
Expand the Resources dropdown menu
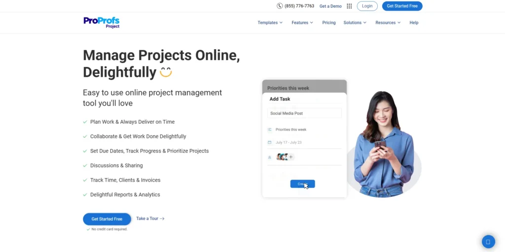click(x=388, y=23)
